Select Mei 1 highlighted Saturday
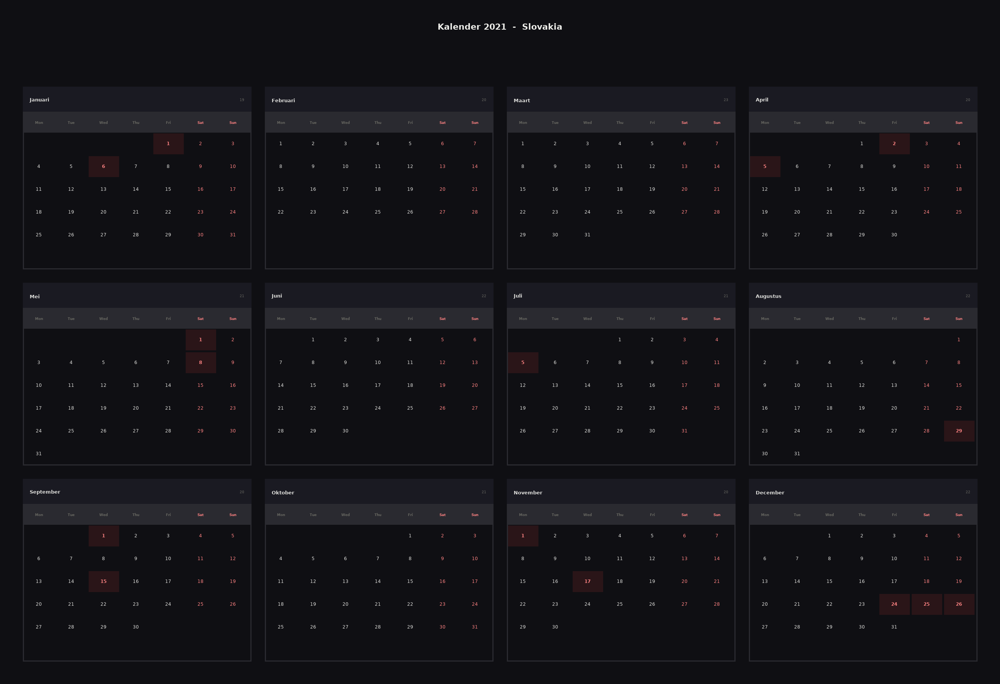Viewport: 1000px width, 684px height. [201, 340]
